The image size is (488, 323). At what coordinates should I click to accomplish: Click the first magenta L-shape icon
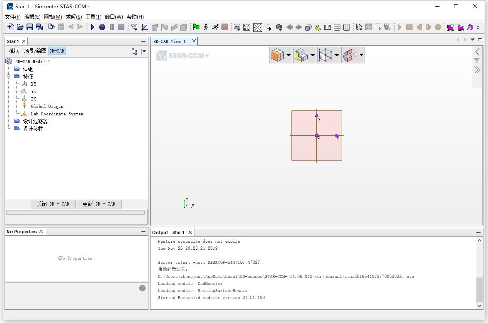[450, 27]
